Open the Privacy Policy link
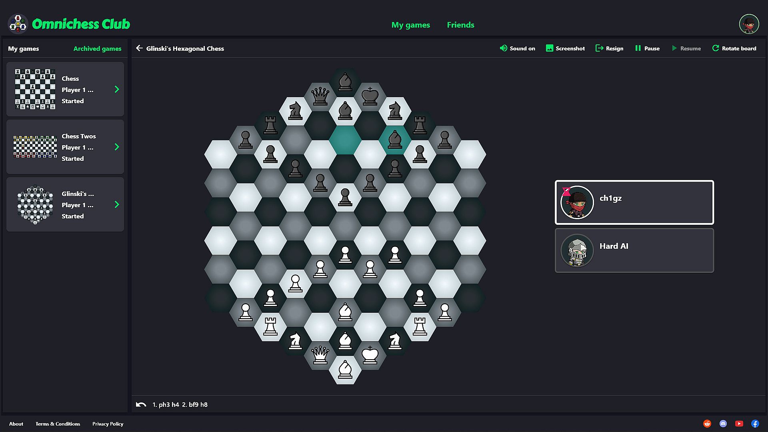Image resolution: width=768 pixels, height=432 pixels. pyautogui.click(x=108, y=424)
